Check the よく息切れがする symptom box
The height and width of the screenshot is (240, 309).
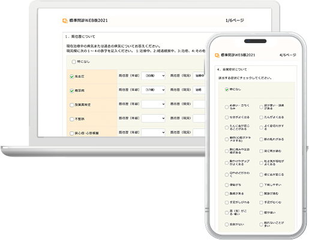point(261,127)
